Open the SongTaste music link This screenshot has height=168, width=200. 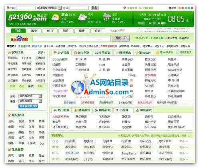click(x=129, y=154)
